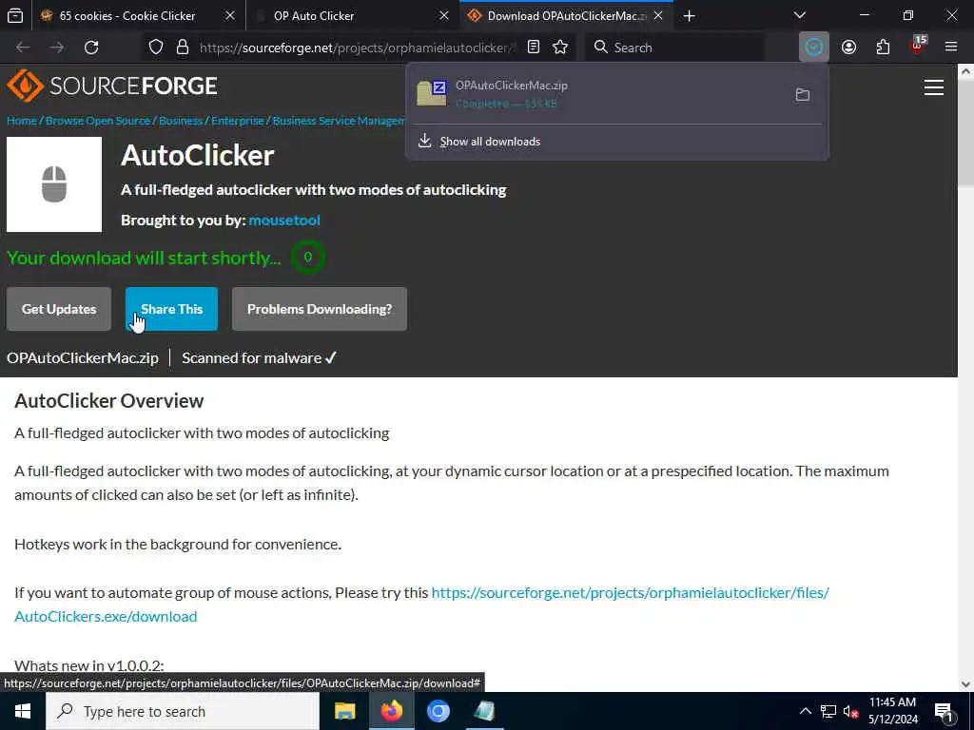
Task: Open File Explorer from the taskbar
Action: 344,711
